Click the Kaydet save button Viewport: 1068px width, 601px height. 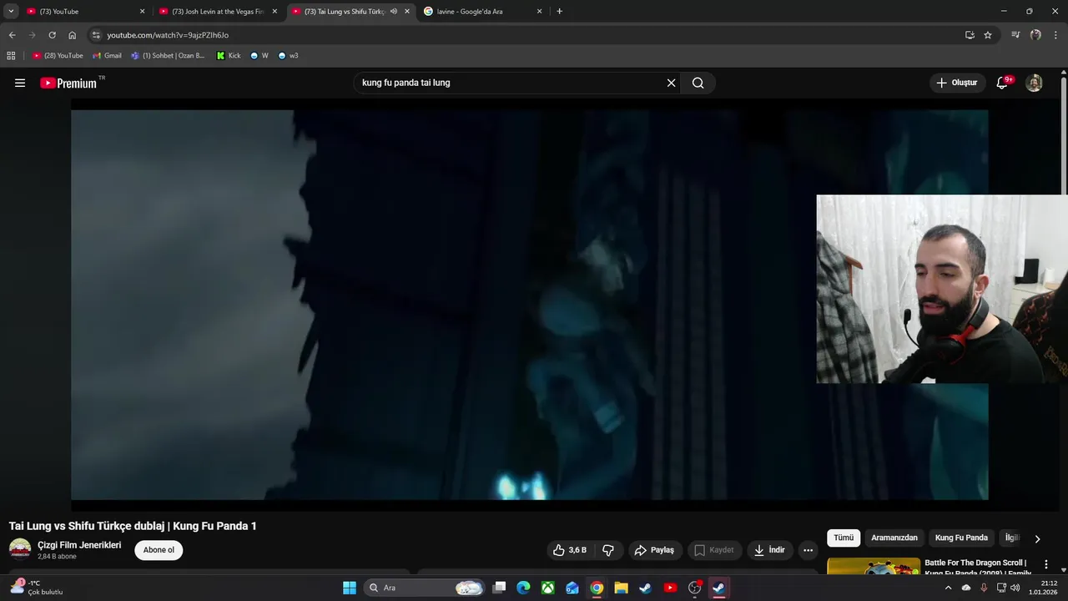(x=714, y=550)
